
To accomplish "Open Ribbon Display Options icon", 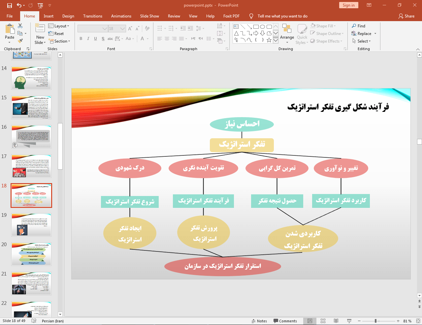I will (x=369, y=5).
